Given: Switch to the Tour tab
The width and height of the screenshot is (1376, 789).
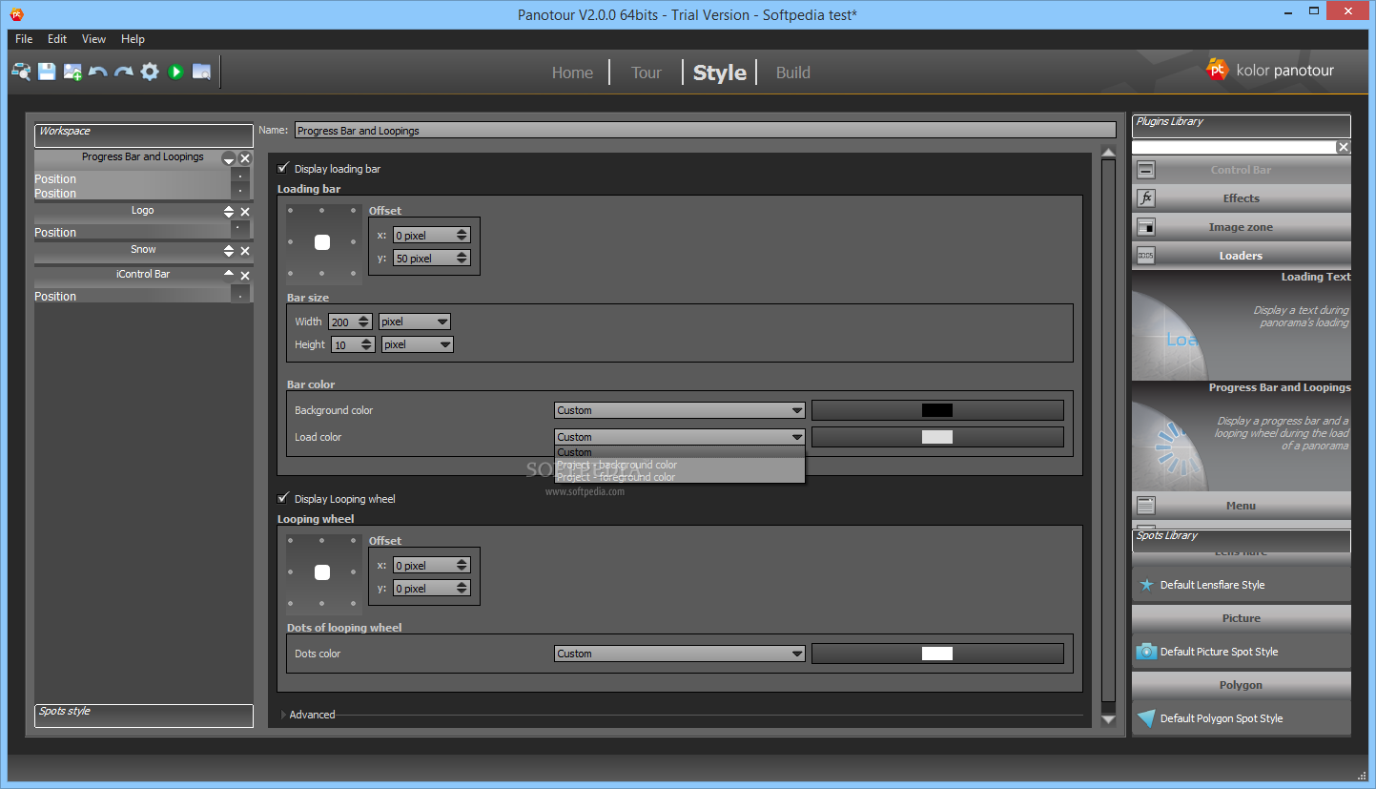Looking at the screenshot, I should (x=646, y=73).
